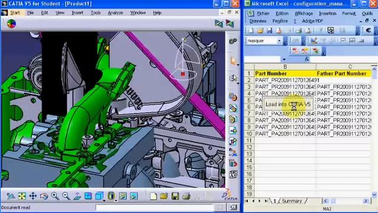
Task: Expand the Isometric View flyout arrow
Action: coord(104,200)
